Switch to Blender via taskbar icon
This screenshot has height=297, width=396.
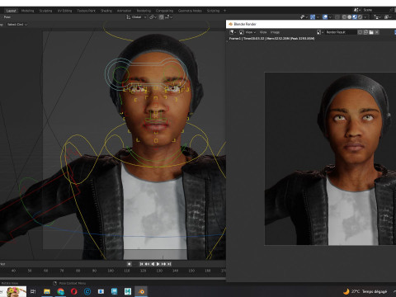pyautogui.click(x=141, y=291)
